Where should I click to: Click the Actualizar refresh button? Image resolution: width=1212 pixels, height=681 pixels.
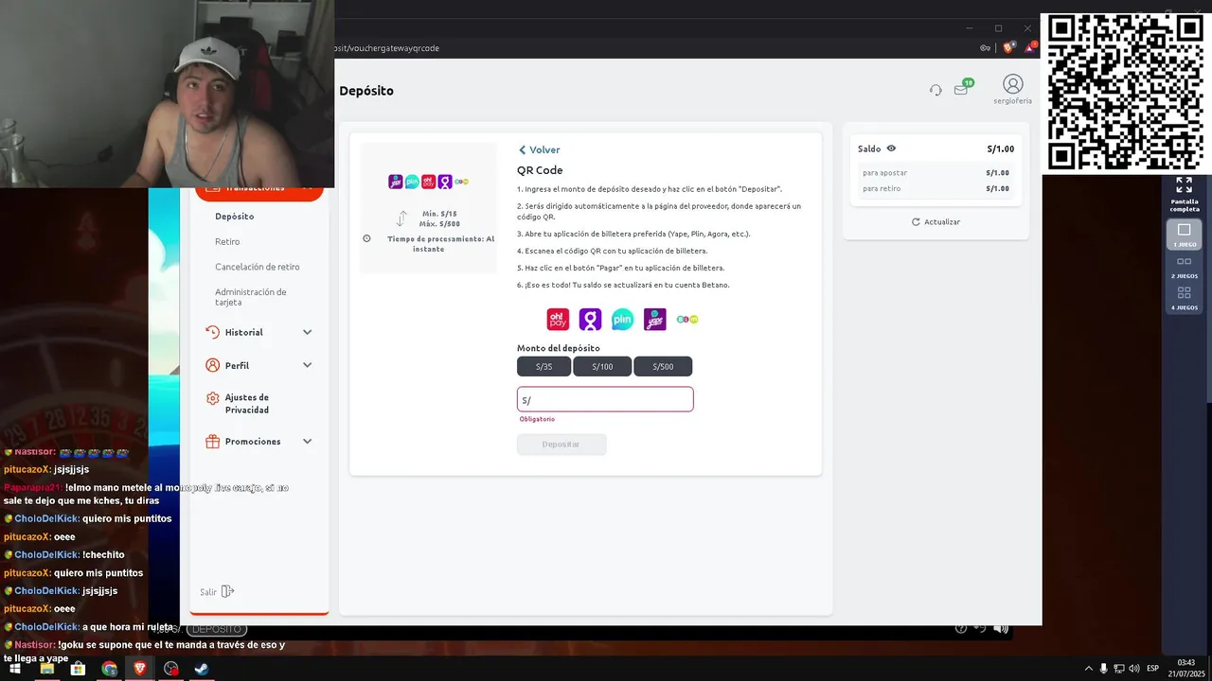click(936, 221)
